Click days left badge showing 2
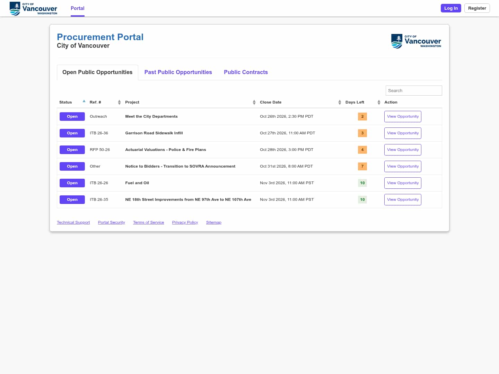 coord(362,116)
